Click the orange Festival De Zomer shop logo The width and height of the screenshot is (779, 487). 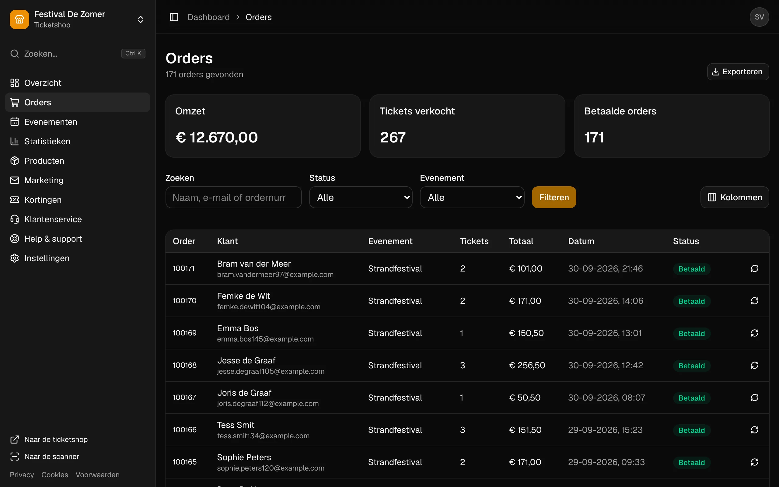pos(19,19)
